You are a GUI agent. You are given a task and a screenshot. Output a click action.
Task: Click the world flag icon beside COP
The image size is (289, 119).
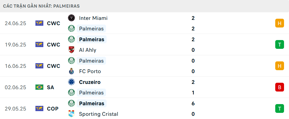coord(39,108)
